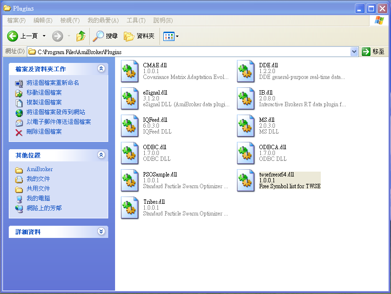Click the eSignal.dll file name text

155,93
